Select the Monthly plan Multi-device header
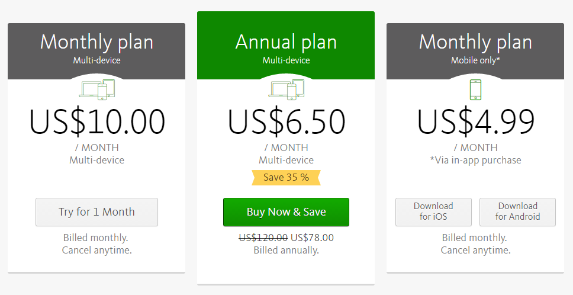This screenshot has height=295, width=573. [x=96, y=51]
